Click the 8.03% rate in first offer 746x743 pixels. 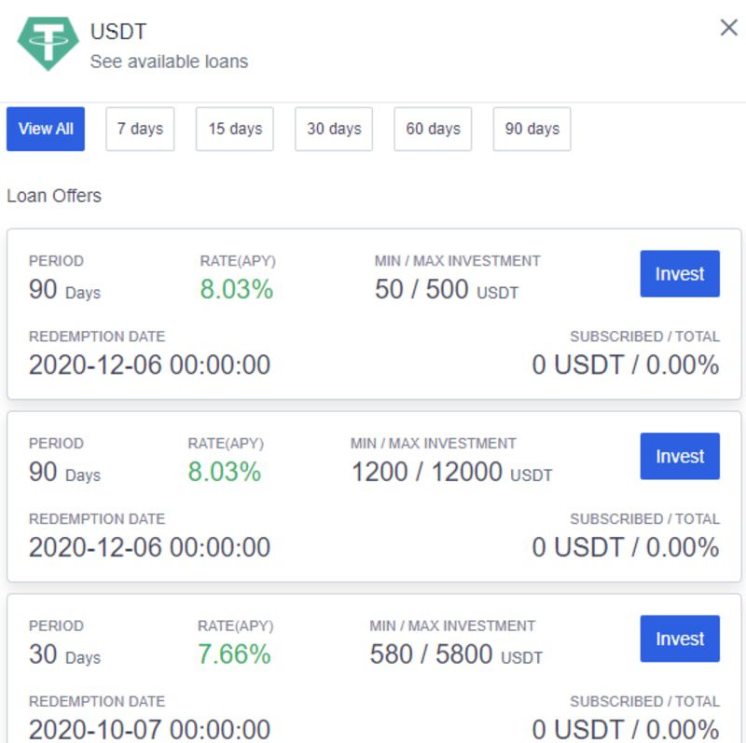click(237, 289)
